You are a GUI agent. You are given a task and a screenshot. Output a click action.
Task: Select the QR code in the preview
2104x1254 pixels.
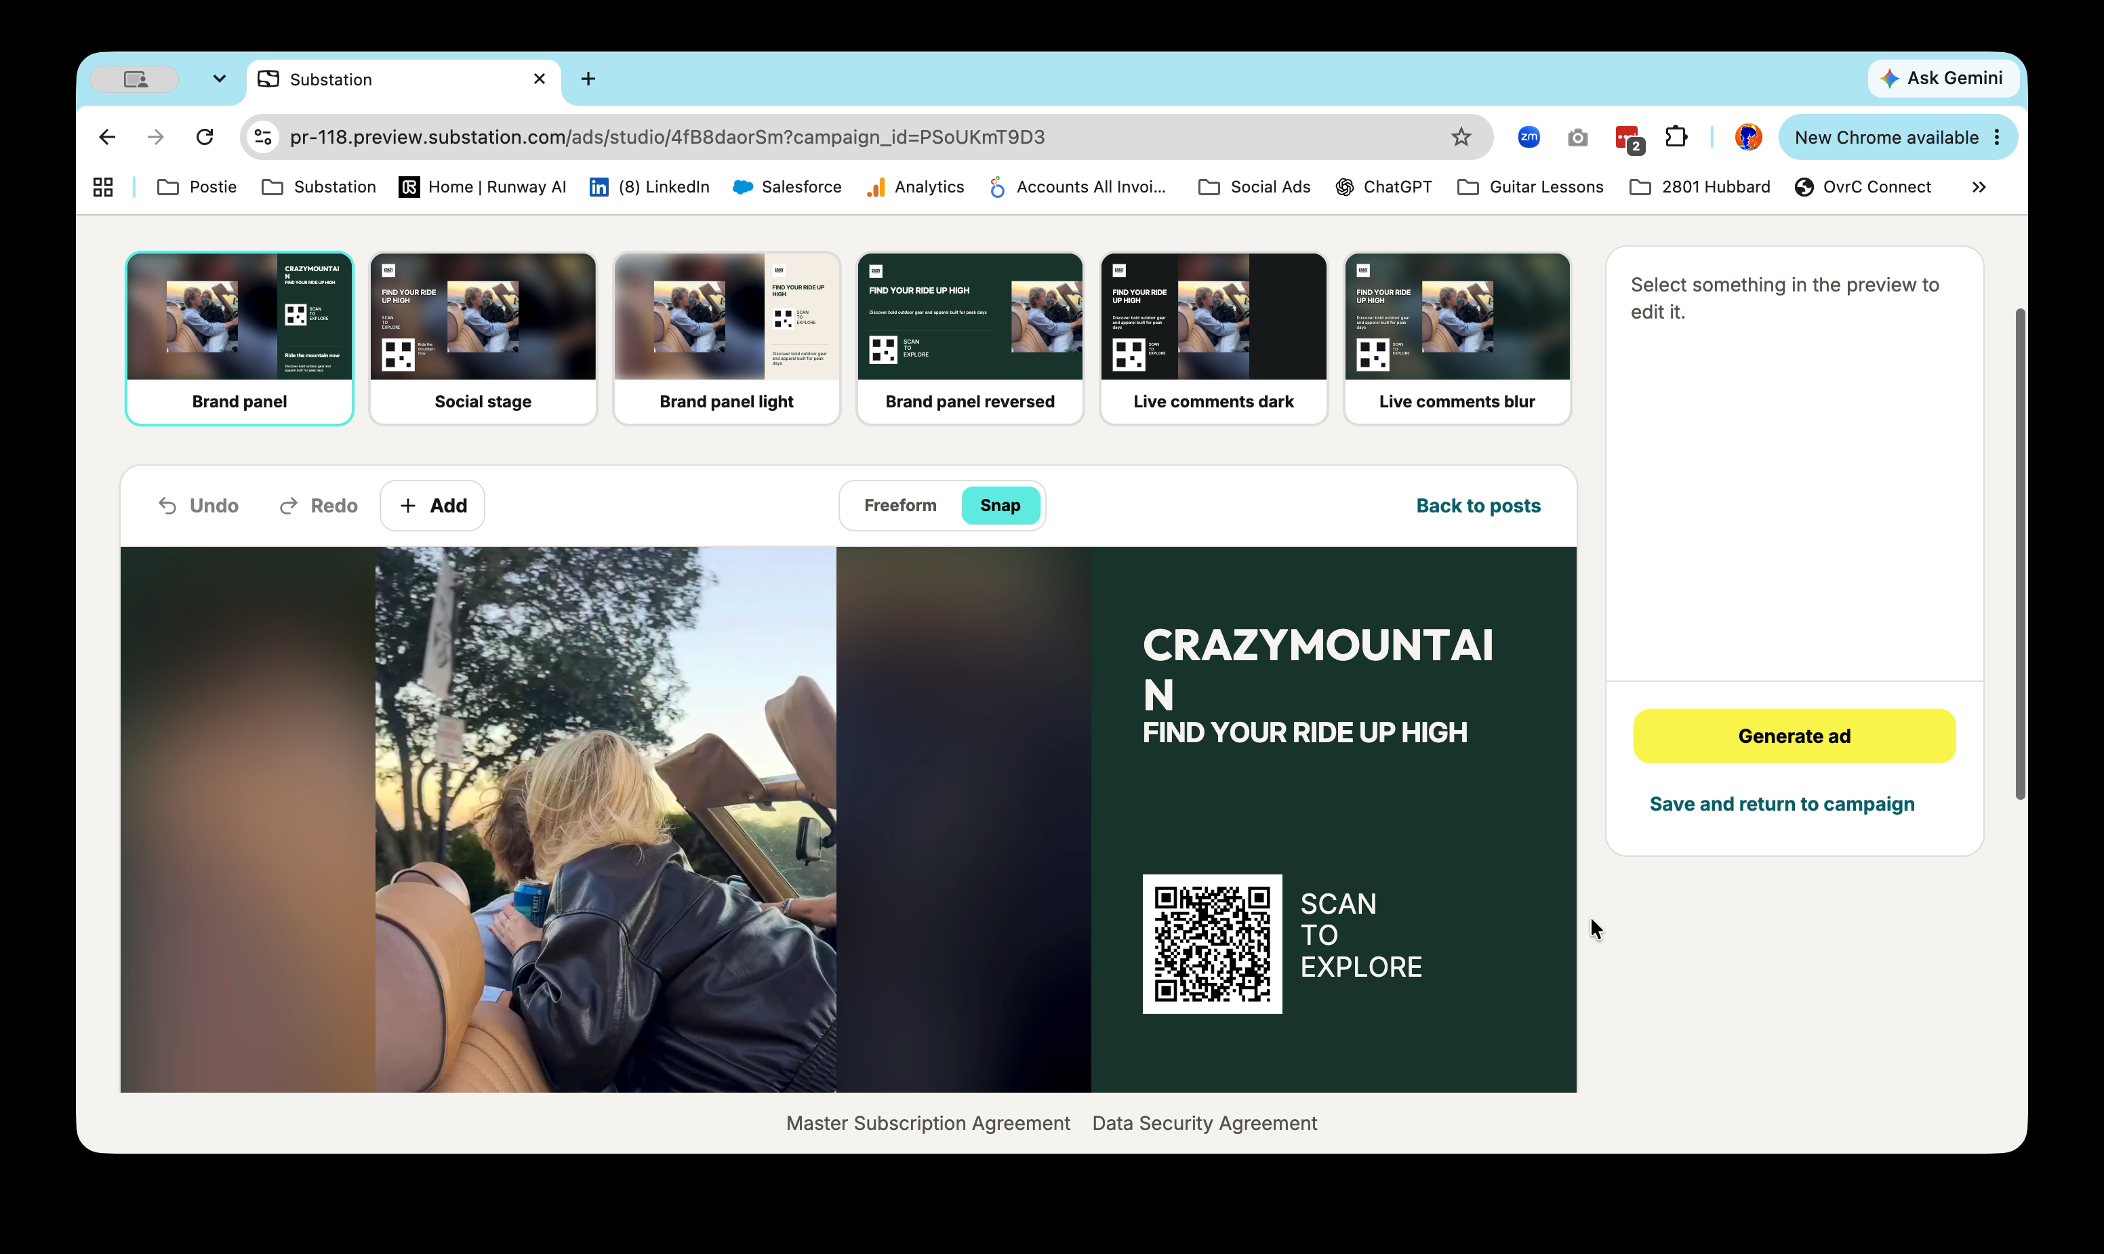coord(1212,944)
